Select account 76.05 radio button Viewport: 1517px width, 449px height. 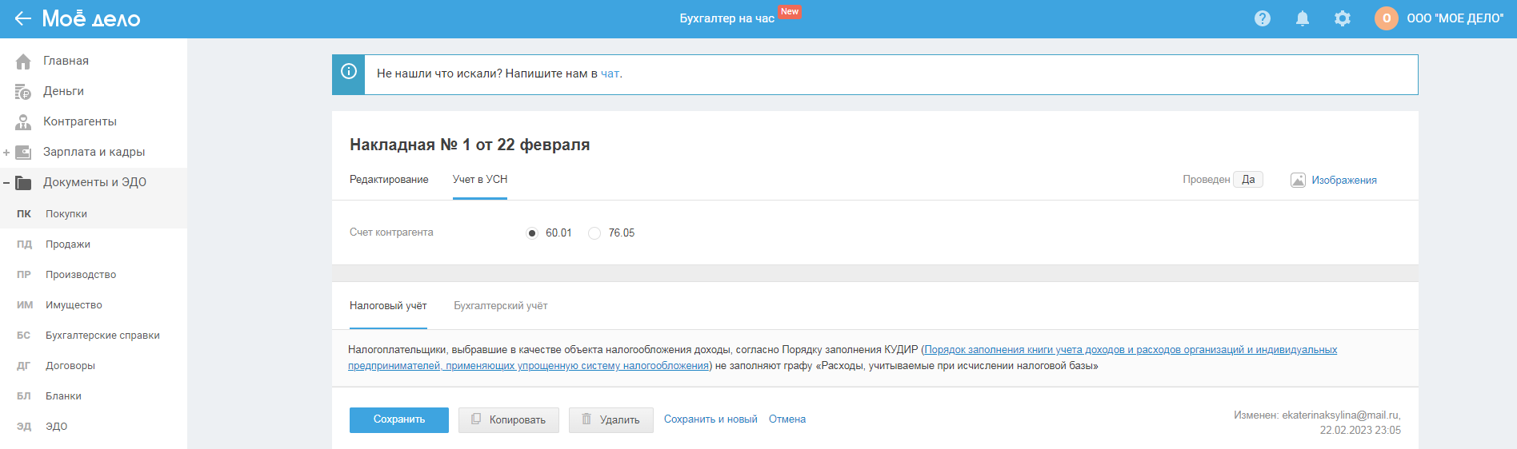coord(594,233)
